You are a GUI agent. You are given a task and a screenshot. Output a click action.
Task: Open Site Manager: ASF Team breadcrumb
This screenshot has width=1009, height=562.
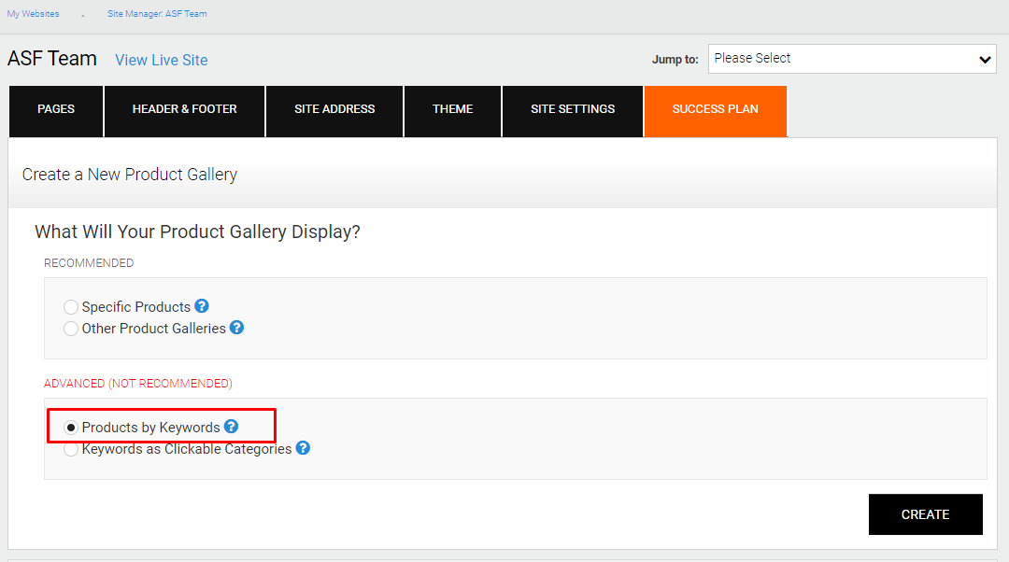pyautogui.click(x=157, y=13)
